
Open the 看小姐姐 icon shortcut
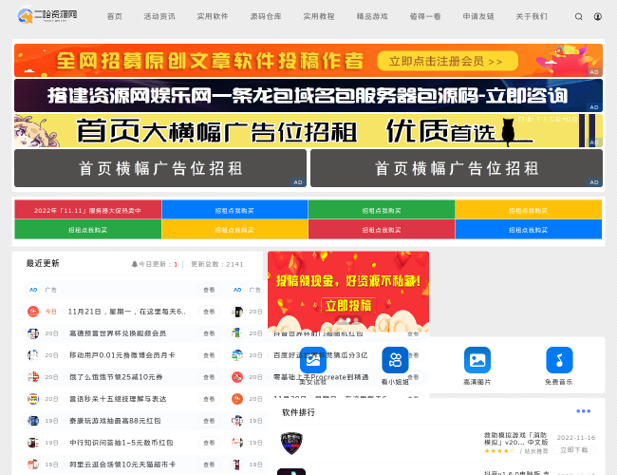click(395, 360)
